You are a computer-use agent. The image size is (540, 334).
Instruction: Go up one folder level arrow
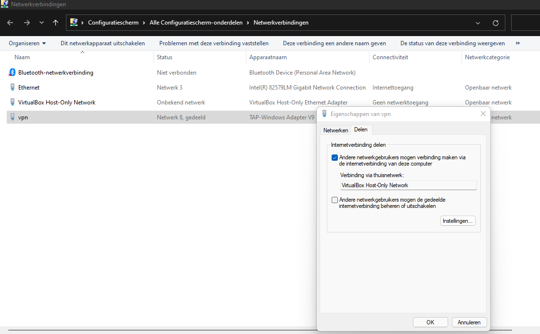[x=55, y=23]
